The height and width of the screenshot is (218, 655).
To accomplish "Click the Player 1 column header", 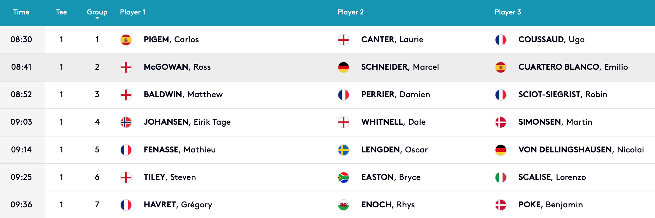I will (133, 12).
